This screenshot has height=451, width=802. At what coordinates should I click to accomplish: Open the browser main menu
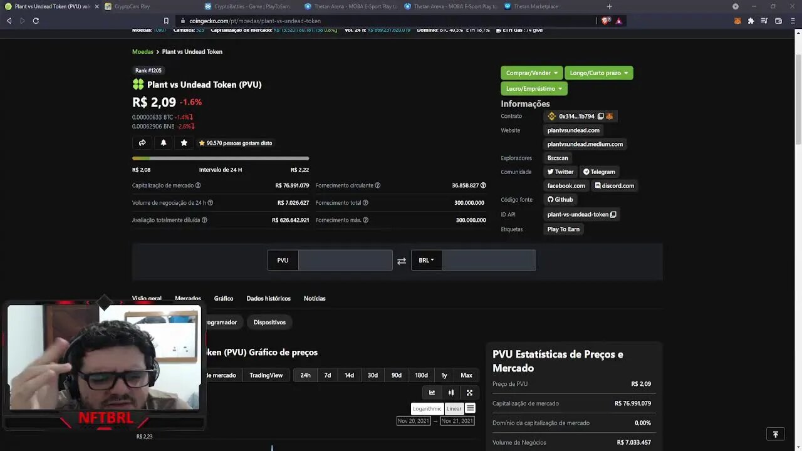792,21
